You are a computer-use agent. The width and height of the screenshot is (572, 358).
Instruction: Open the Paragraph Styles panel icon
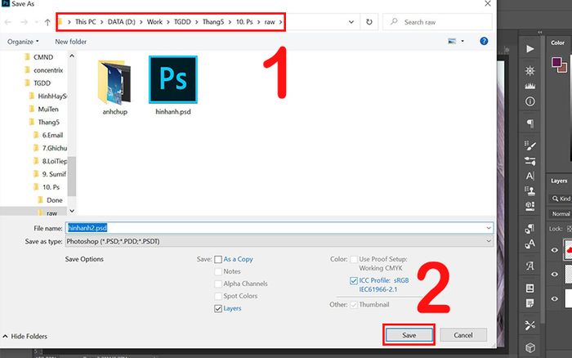530,229
